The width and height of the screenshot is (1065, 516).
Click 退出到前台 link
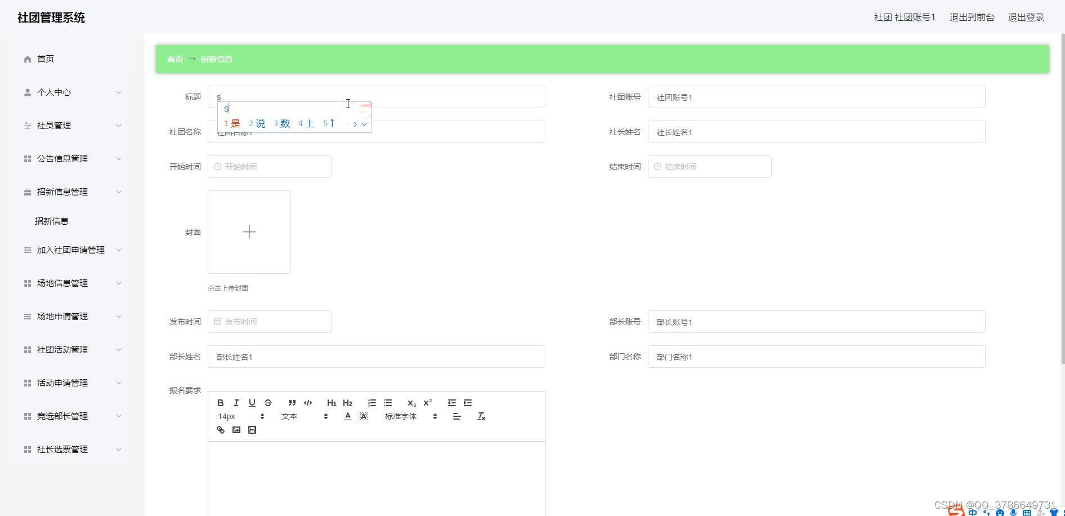pos(972,17)
